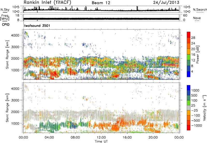
Task: Click the 'twofsound 3501' text
Action: tap(37, 26)
